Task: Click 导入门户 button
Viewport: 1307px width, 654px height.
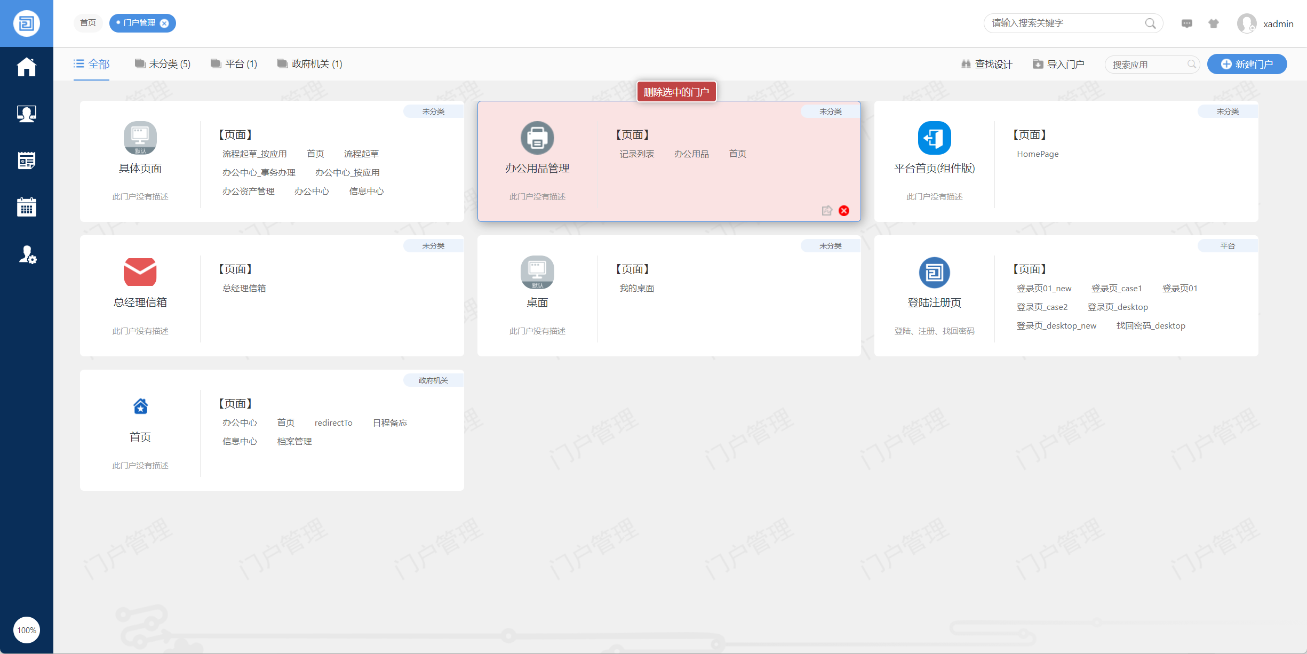Action: (x=1058, y=64)
